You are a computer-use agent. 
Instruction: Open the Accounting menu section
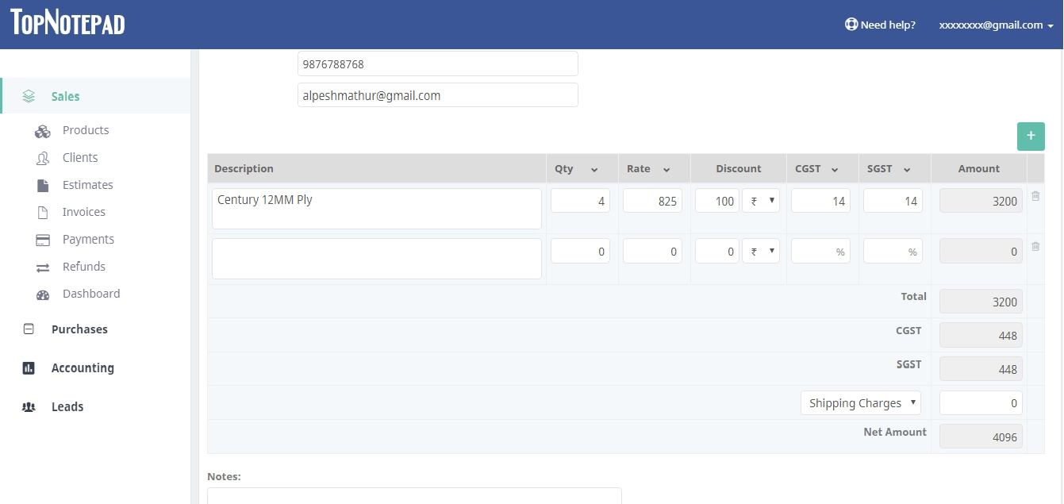tap(83, 368)
